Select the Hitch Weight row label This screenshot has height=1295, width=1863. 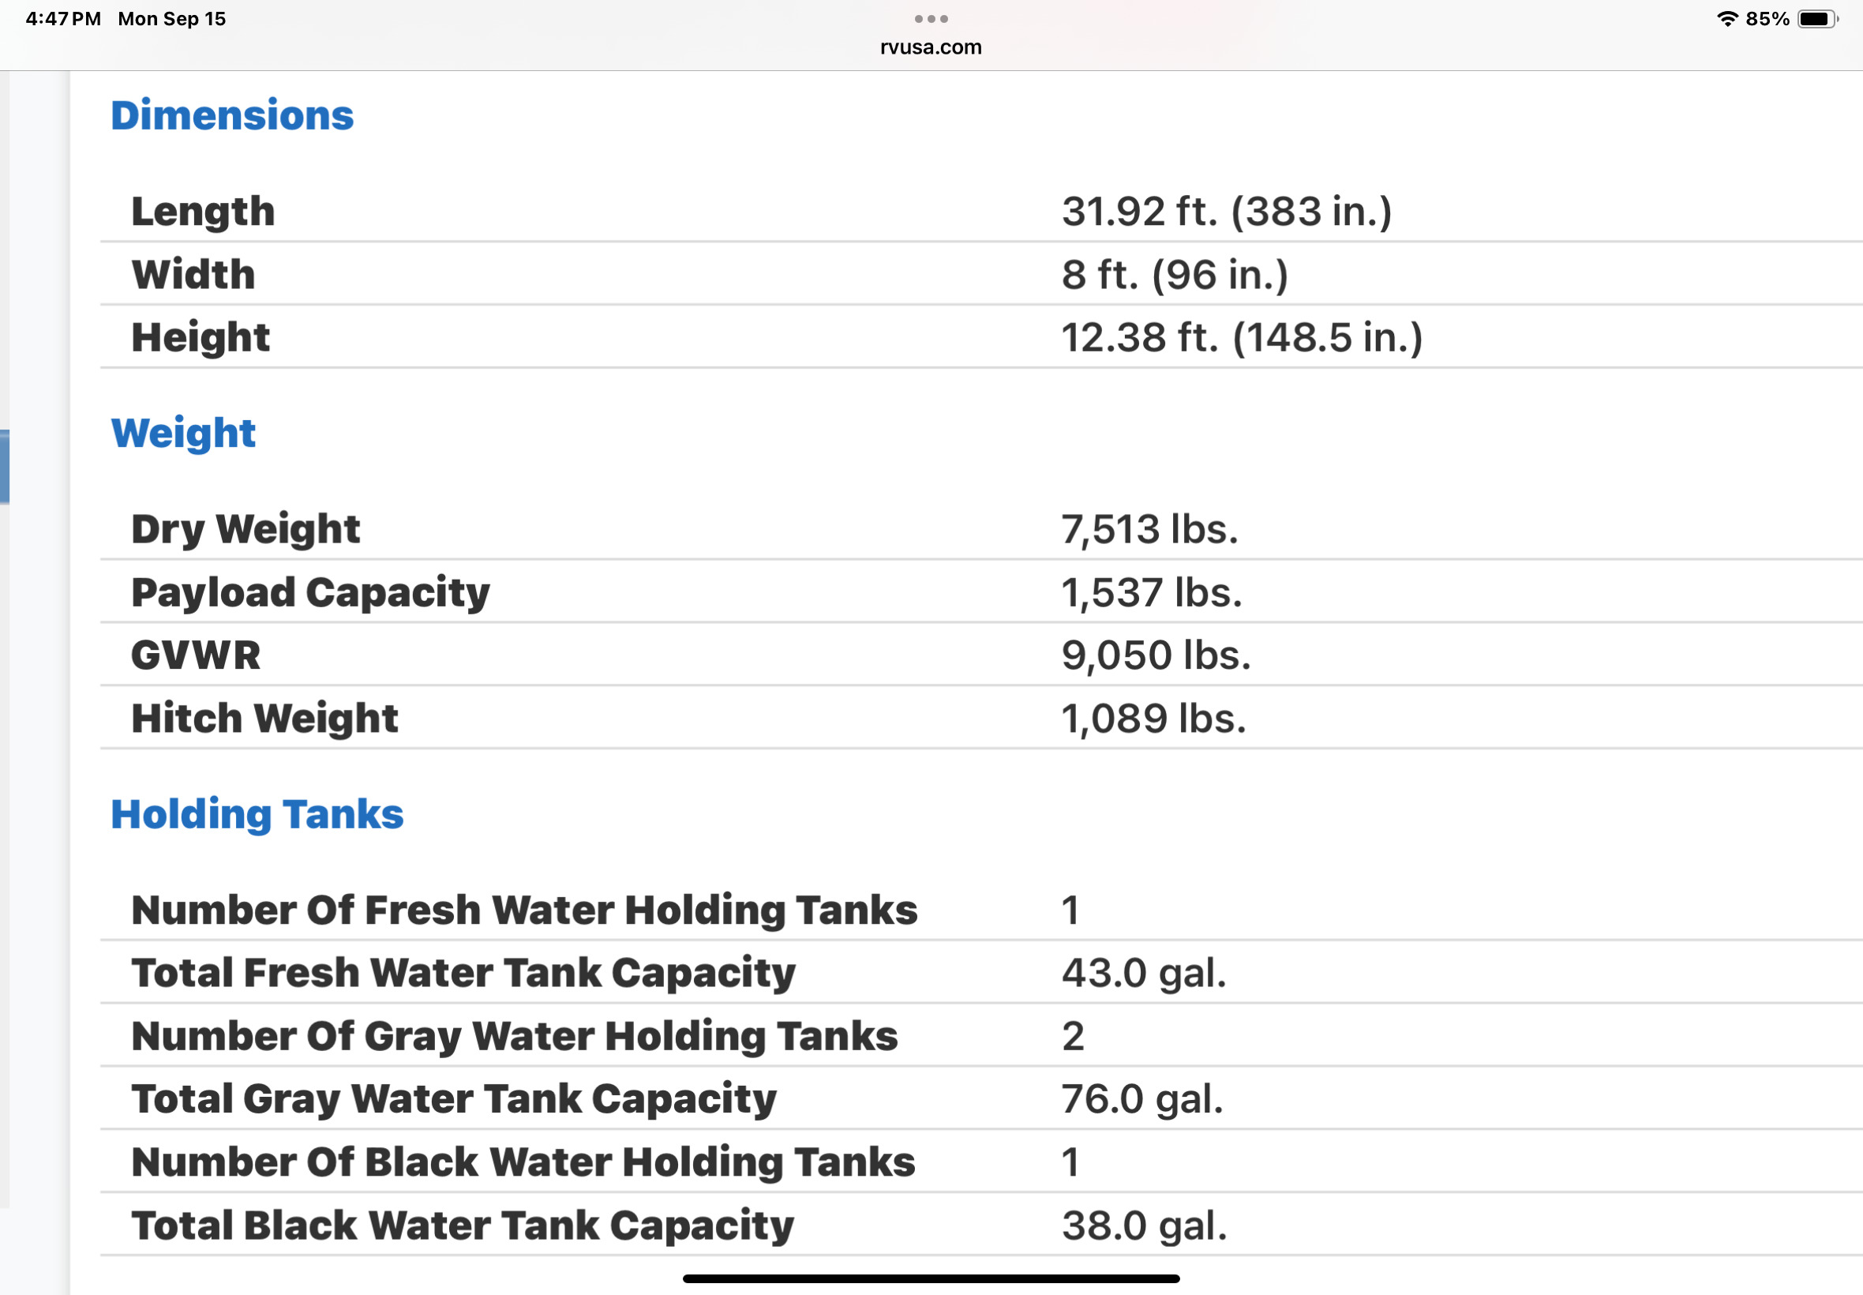(264, 719)
